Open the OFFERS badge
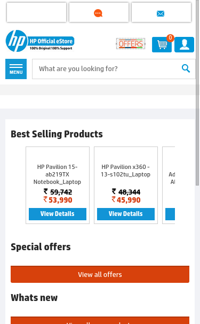 coord(131,44)
